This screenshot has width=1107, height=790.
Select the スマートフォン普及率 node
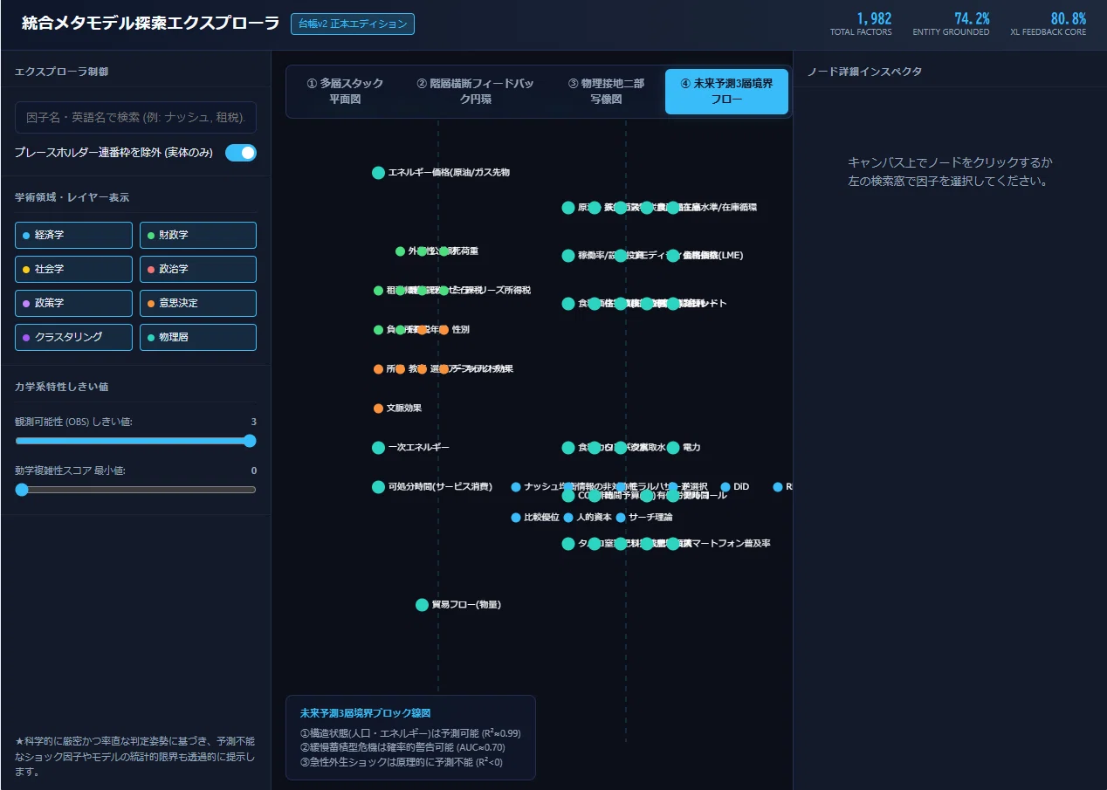pos(673,544)
